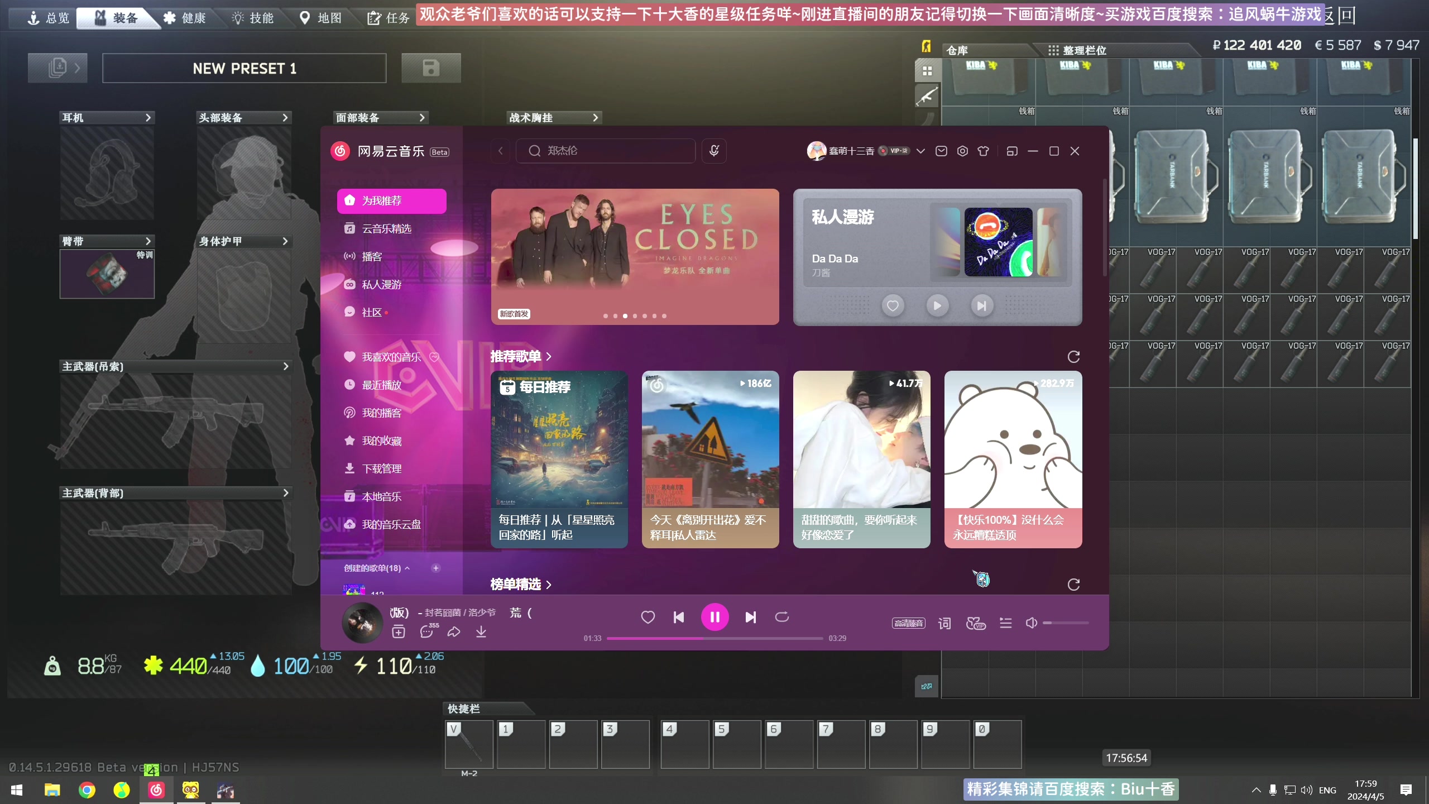Save the NEW PRESET 1 loadout
The width and height of the screenshot is (1429, 804).
tap(431, 68)
